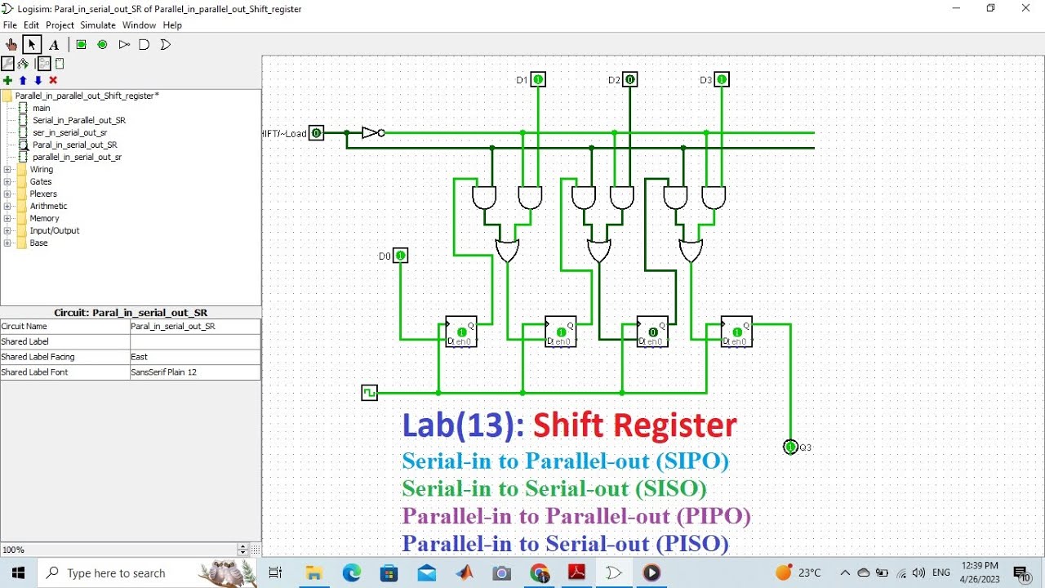
Task: Toggle the SHIFT/~Load input pin
Action: (316, 133)
